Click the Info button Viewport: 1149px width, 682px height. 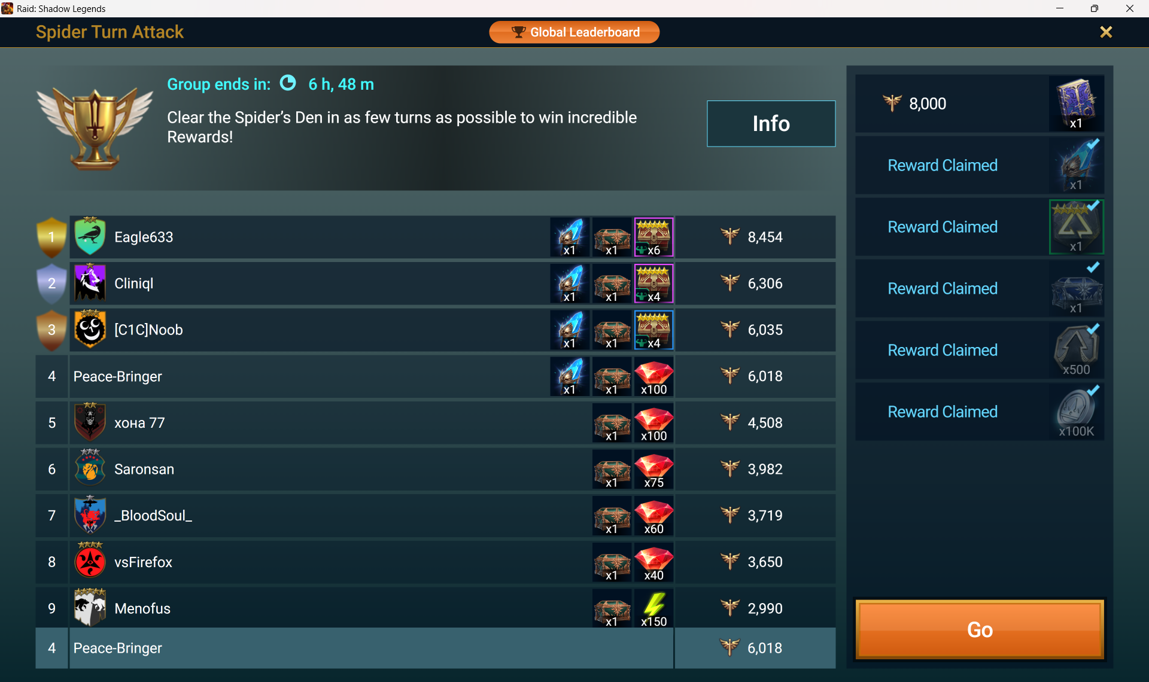771,124
